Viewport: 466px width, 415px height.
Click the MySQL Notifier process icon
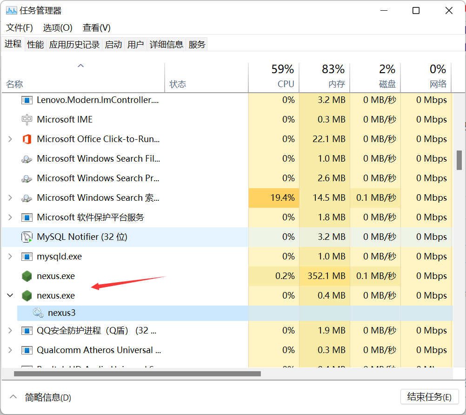pyautogui.click(x=27, y=237)
